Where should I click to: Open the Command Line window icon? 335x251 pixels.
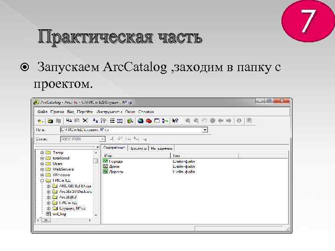coord(157,121)
